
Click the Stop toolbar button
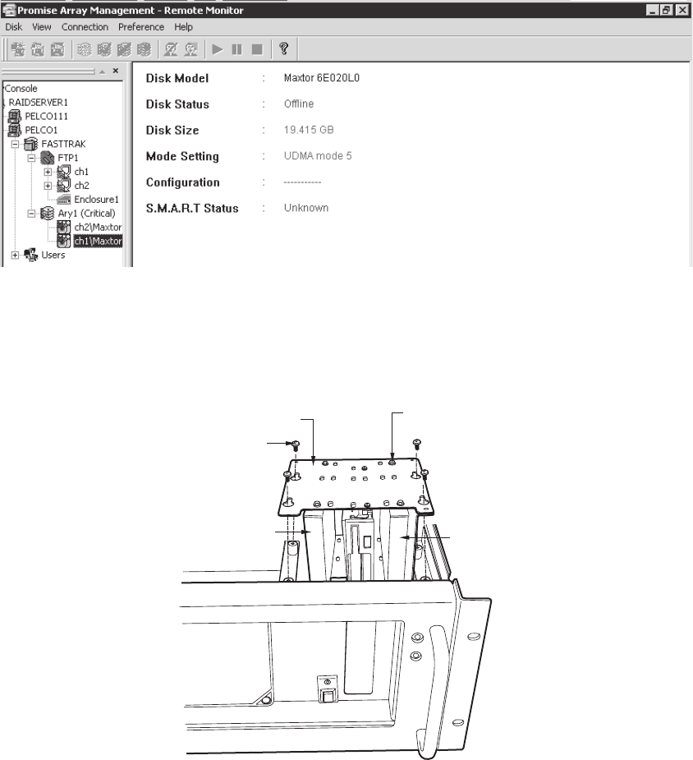coord(257,49)
